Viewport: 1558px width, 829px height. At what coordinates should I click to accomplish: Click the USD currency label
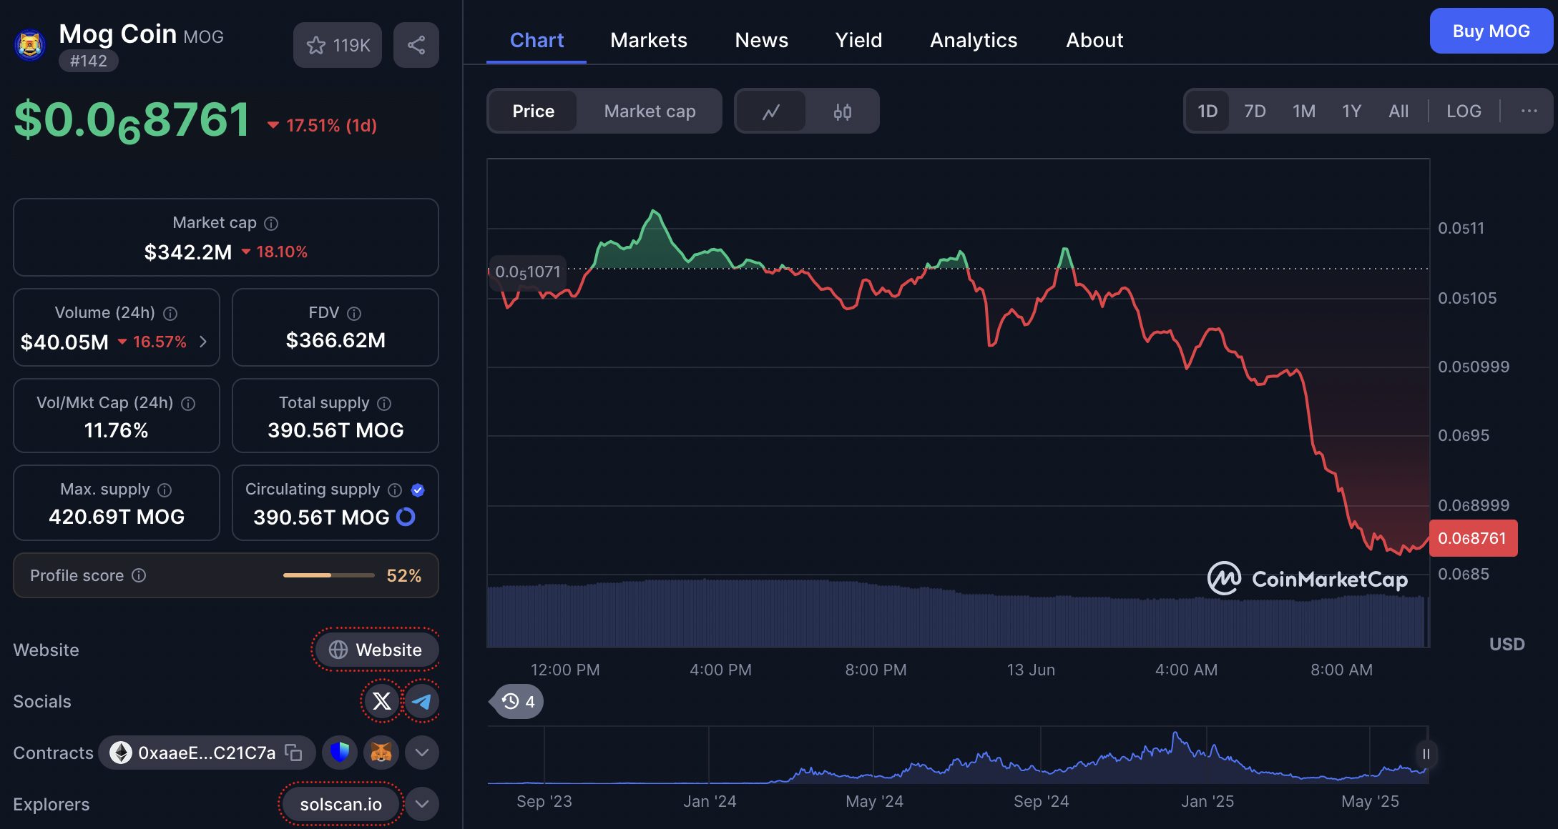[x=1506, y=644]
